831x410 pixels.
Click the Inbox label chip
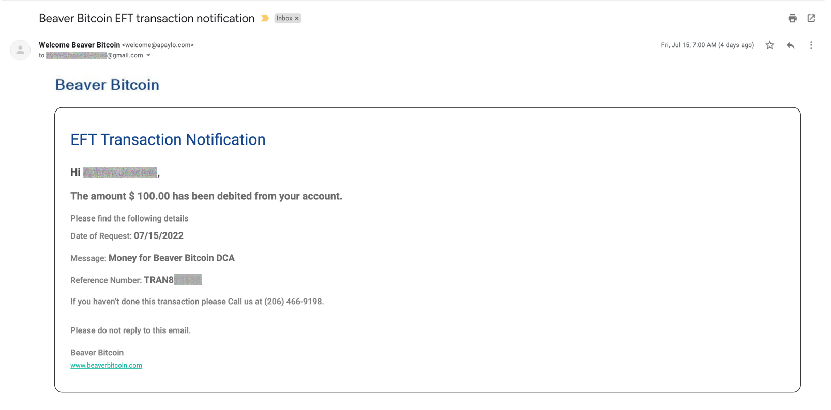tap(284, 18)
